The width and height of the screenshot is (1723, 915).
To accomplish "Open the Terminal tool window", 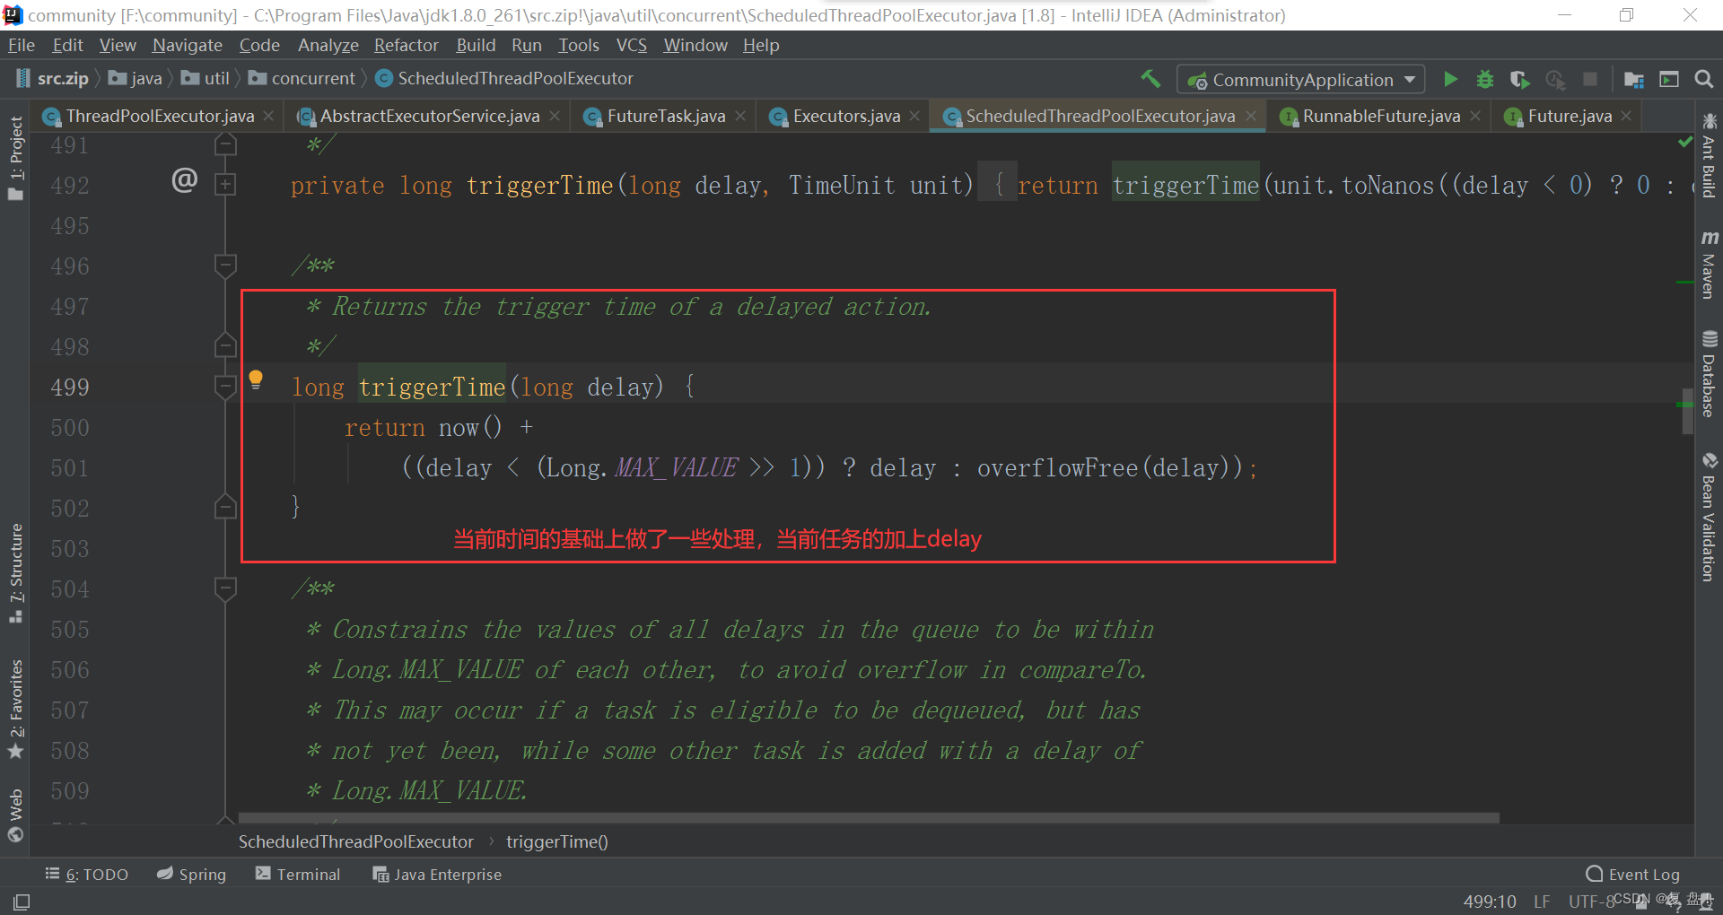I will (298, 874).
